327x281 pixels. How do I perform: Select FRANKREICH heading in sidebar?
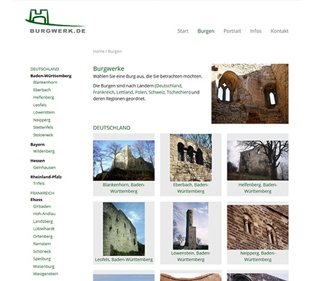42,194
